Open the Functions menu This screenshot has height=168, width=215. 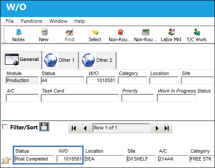tap(32, 21)
